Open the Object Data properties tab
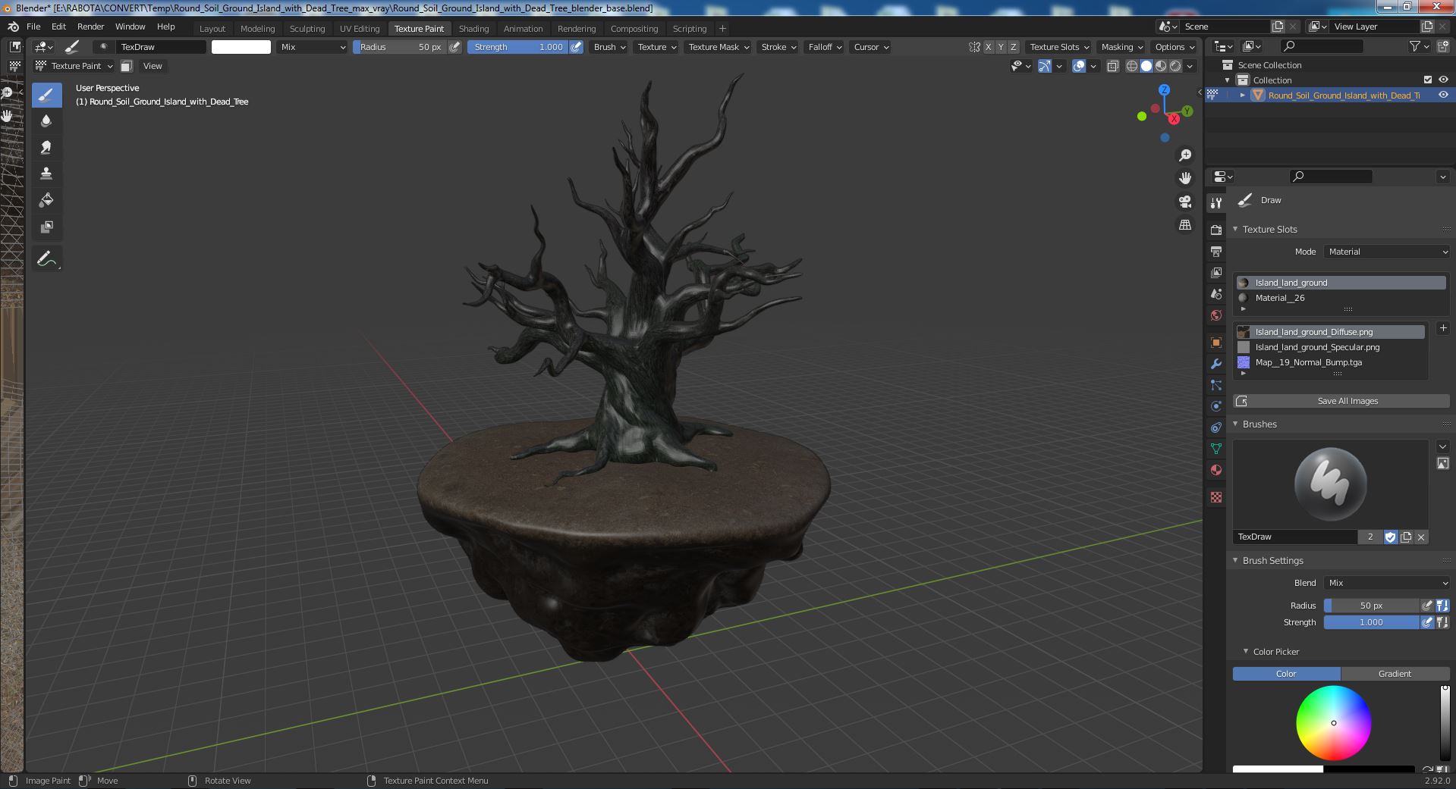This screenshot has width=1456, height=789. pos(1216,449)
